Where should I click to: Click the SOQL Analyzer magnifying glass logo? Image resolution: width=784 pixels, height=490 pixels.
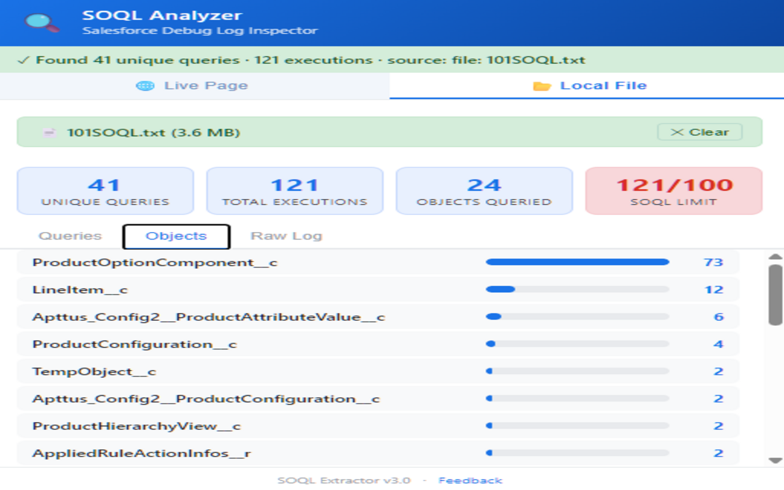click(42, 23)
